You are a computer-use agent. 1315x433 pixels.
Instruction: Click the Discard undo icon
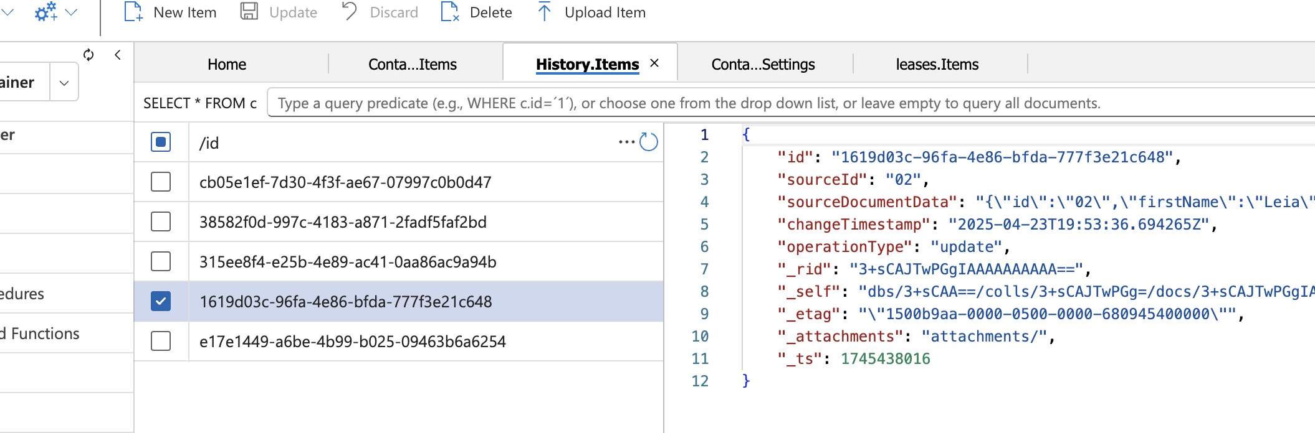(x=350, y=12)
